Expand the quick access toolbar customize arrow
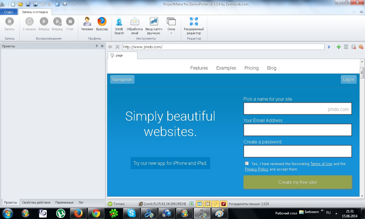Viewport: 365px width, 219px height. 75,4
